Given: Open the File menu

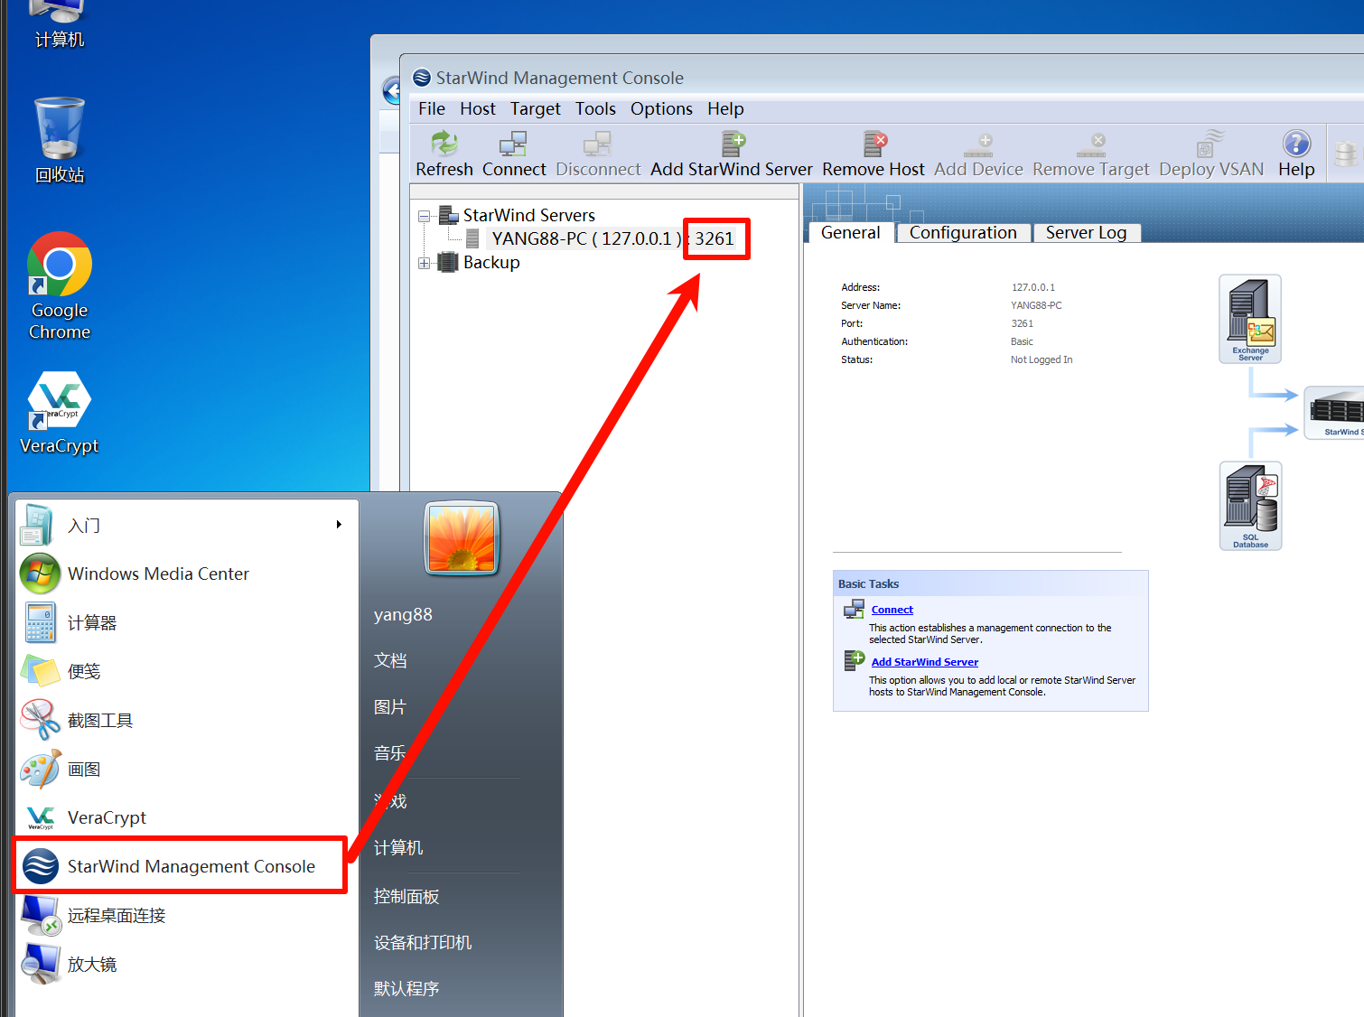Looking at the screenshot, I should point(432,108).
